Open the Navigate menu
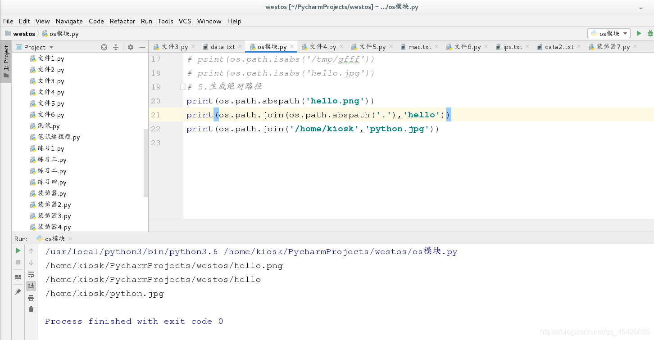The width and height of the screenshot is (654, 340). tap(69, 21)
